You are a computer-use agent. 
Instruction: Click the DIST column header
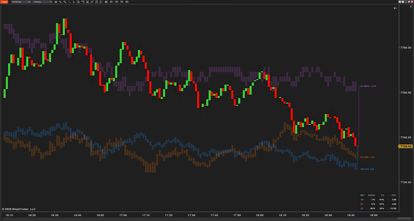[394, 195]
